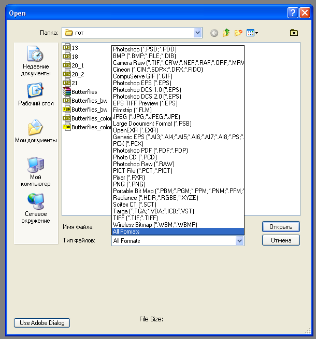This screenshot has width=316, height=339.
Task: Choose Targa format option
Action: [178, 211]
